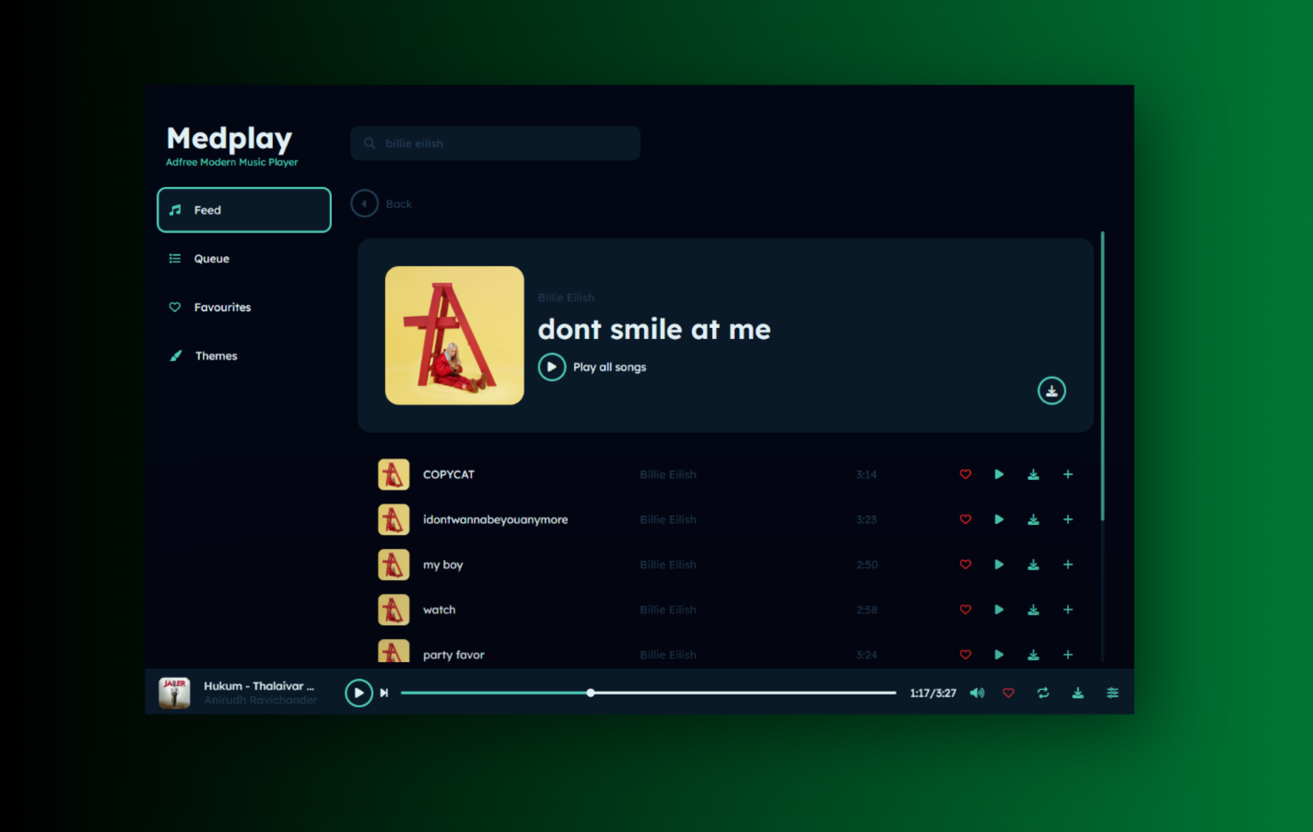Play the COPYCAT track
This screenshot has height=832, width=1313.
click(998, 474)
